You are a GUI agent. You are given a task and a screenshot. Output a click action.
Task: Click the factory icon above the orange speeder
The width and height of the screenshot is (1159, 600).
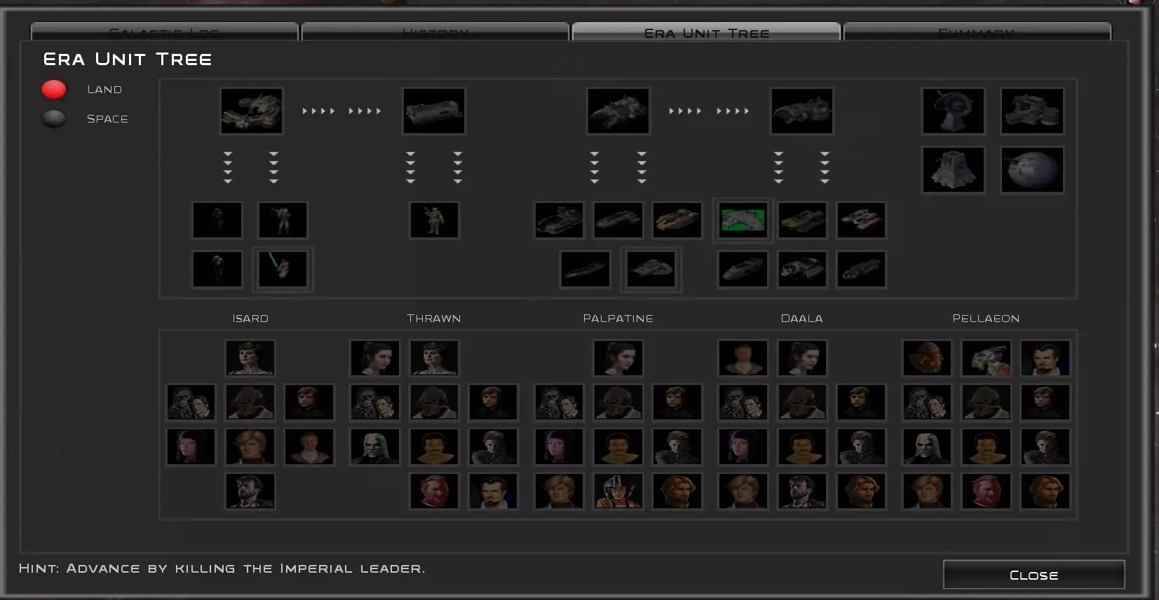(x=618, y=111)
